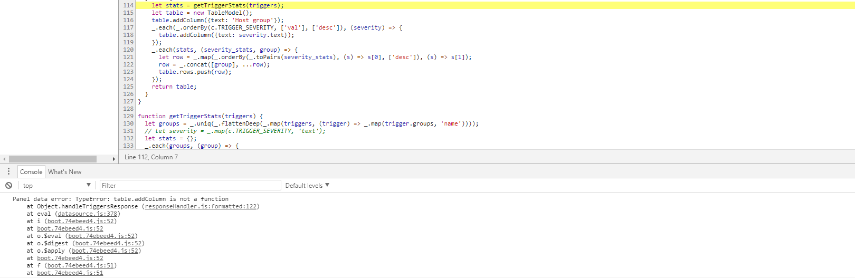Set a breakpoint on line number 121

pyautogui.click(x=128, y=57)
